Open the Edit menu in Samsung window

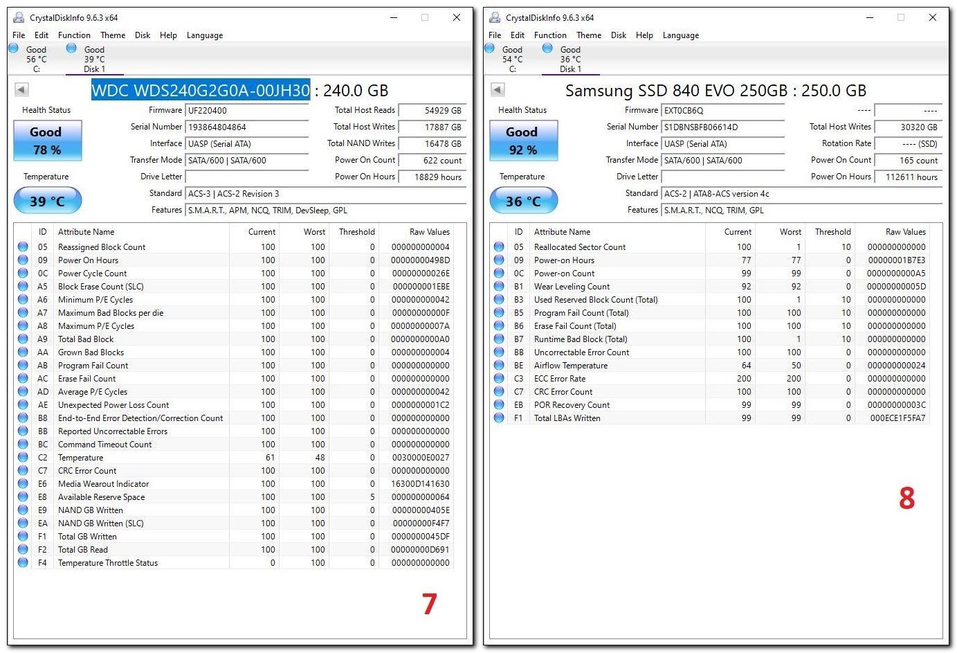518,35
